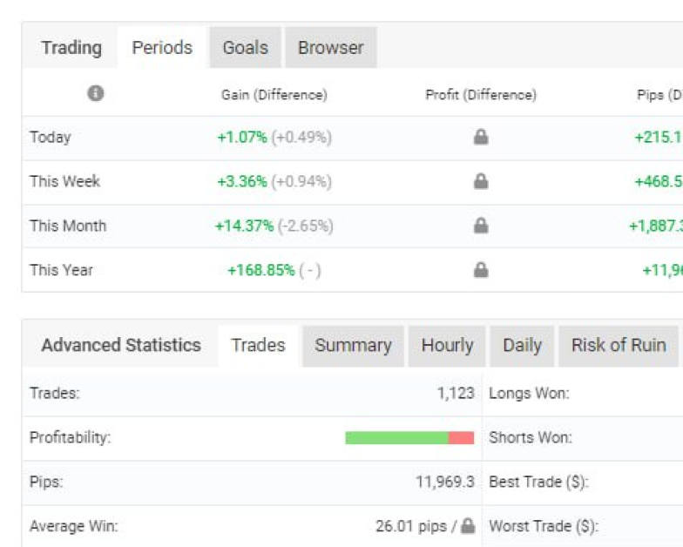Click the green part of the Profitability bar
The image size is (683, 547).
396,437
